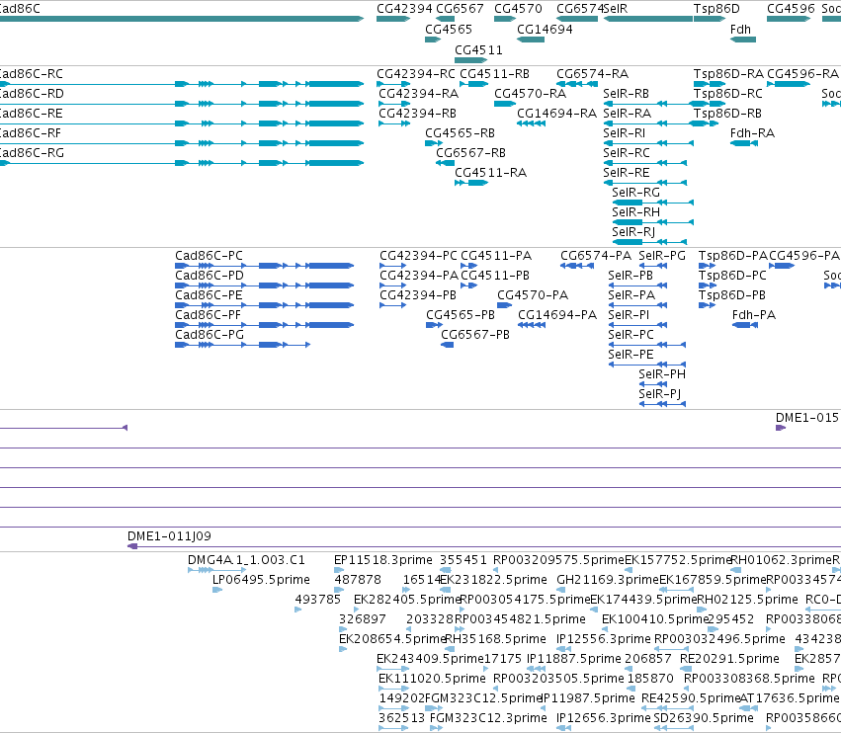Open protein CG4565-PB
Screen dimensions: 841x733
click(461, 315)
